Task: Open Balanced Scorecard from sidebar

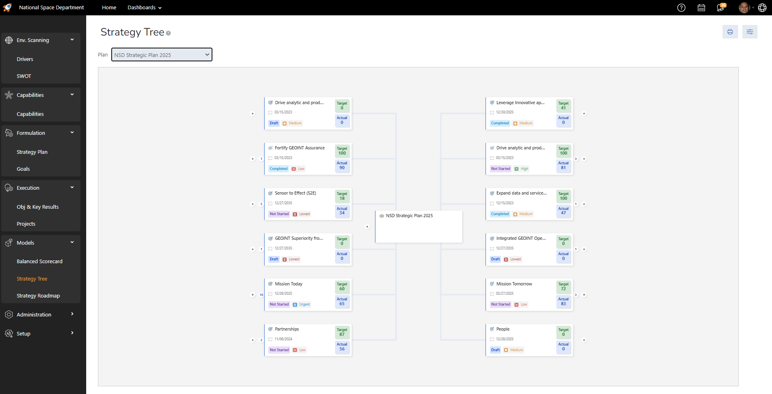Action: pos(39,261)
